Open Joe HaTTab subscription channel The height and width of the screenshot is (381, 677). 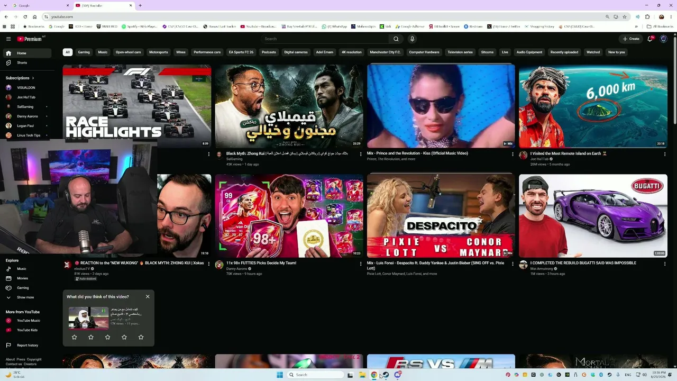coord(26,97)
